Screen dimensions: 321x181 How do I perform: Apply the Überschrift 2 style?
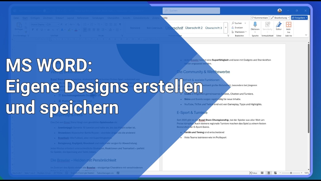click(194, 28)
